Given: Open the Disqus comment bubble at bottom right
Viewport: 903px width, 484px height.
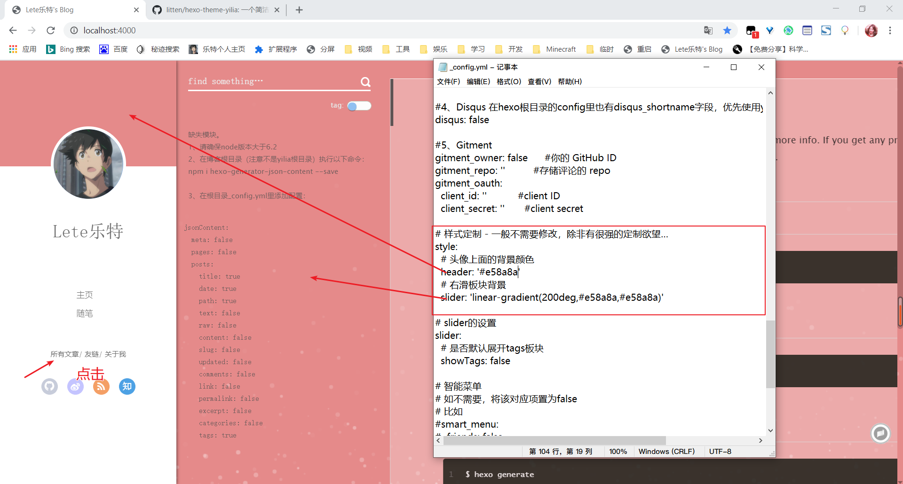Looking at the screenshot, I should pyautogui.click(x=880, y=433).
